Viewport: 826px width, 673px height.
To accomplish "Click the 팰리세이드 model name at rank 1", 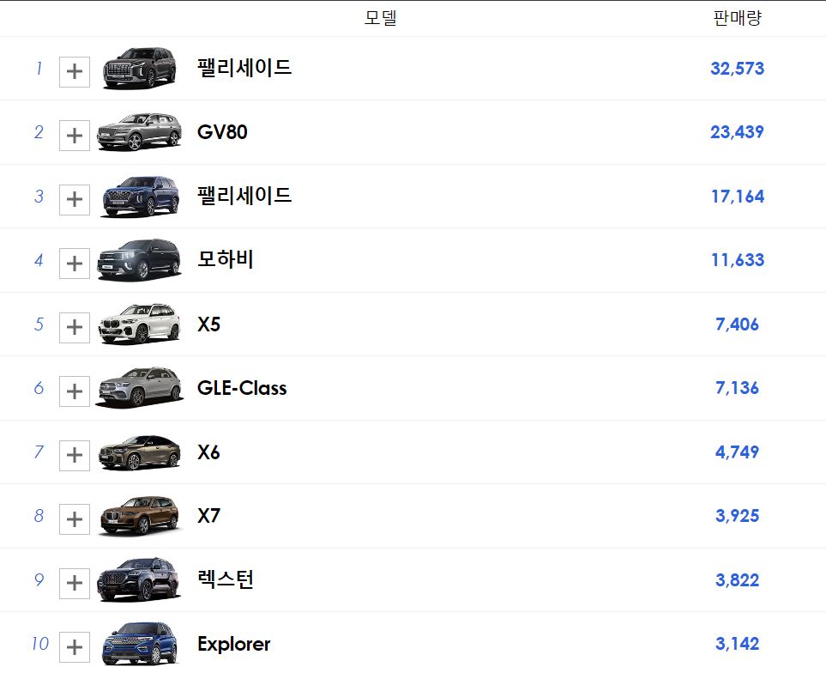I will click(x=244, y=68).
